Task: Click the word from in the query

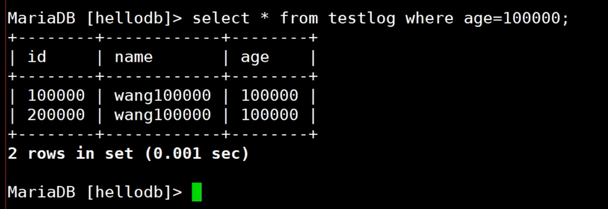Action: tap(299, 18)
